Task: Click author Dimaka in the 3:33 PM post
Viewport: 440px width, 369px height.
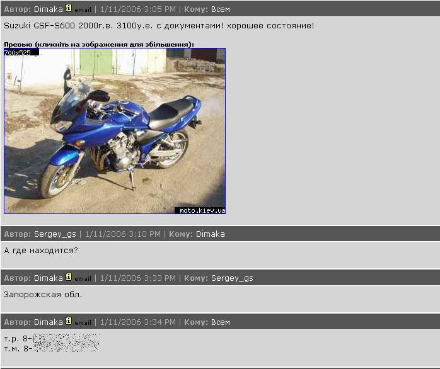Action: coord(49,278)
